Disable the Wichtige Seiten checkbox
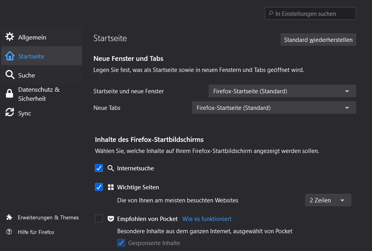 [x=99, y=187]
